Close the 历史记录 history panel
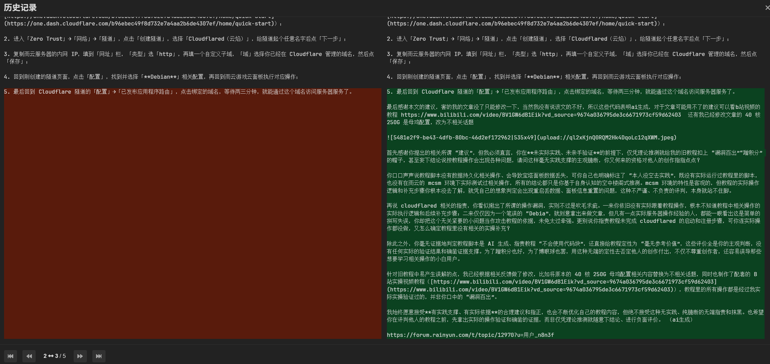 pyautogui.click(x=767, y=8)
